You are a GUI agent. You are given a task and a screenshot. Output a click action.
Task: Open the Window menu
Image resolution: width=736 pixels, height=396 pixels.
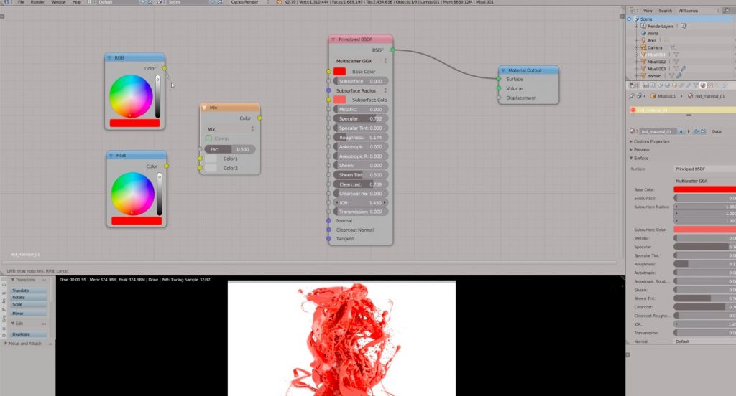(59, 2)
